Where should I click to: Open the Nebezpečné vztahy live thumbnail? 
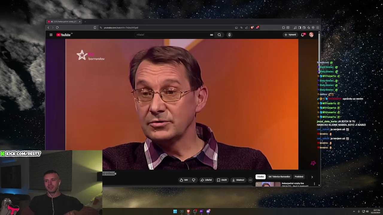[268, 184]
